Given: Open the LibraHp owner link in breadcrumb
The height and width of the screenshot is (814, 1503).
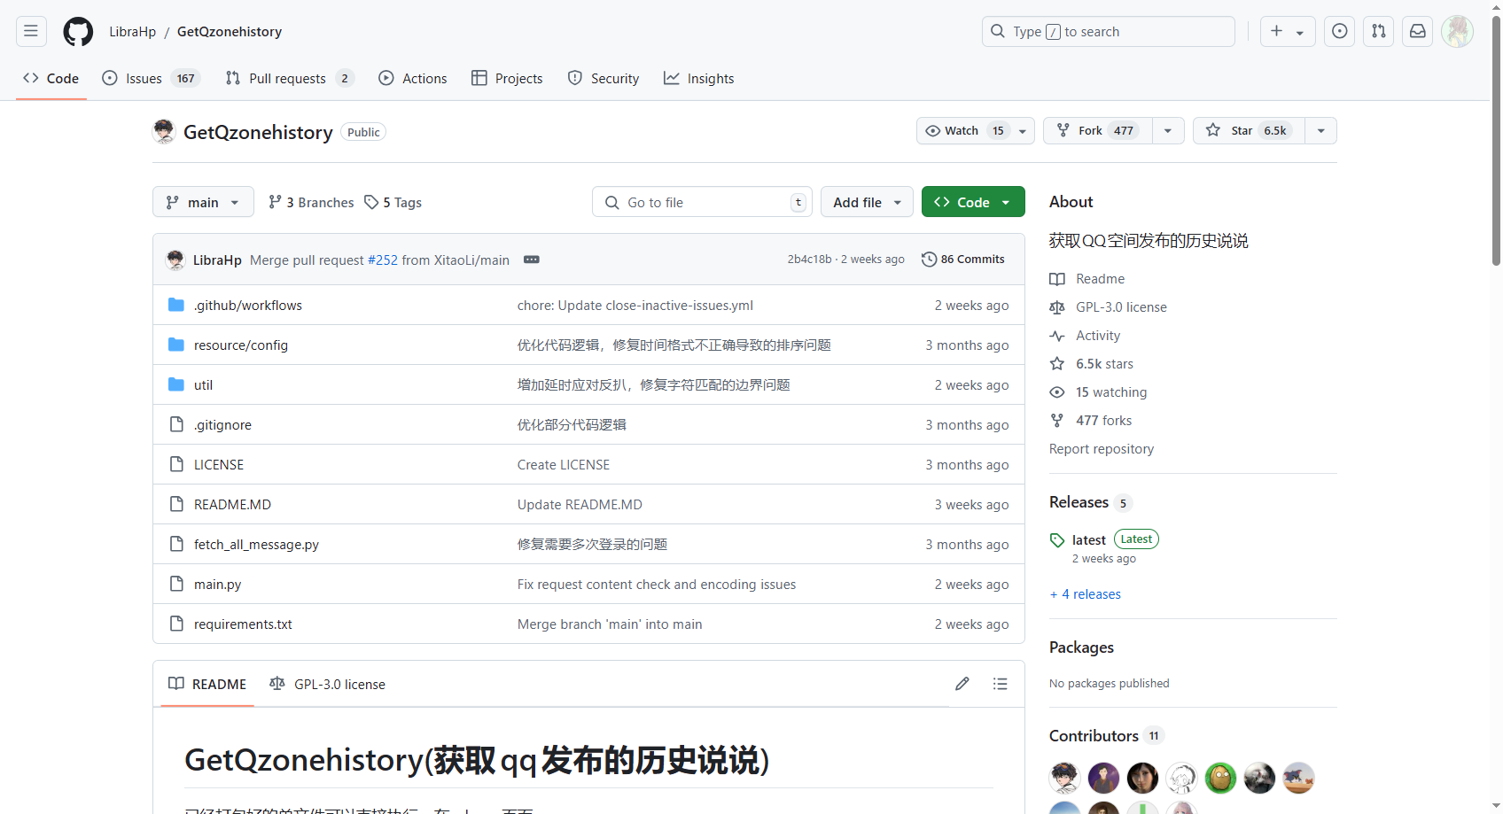Looking at the screenshot, I should coord(133,32).
